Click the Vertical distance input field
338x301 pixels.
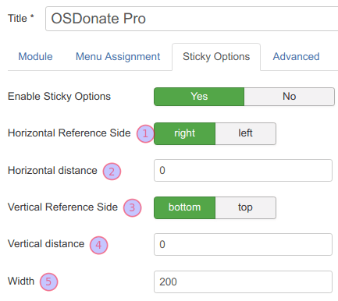pos(243,244)
